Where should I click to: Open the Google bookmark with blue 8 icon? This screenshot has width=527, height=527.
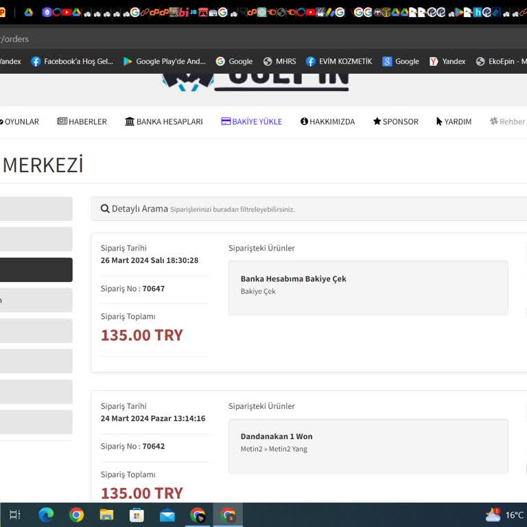point(401,62)
